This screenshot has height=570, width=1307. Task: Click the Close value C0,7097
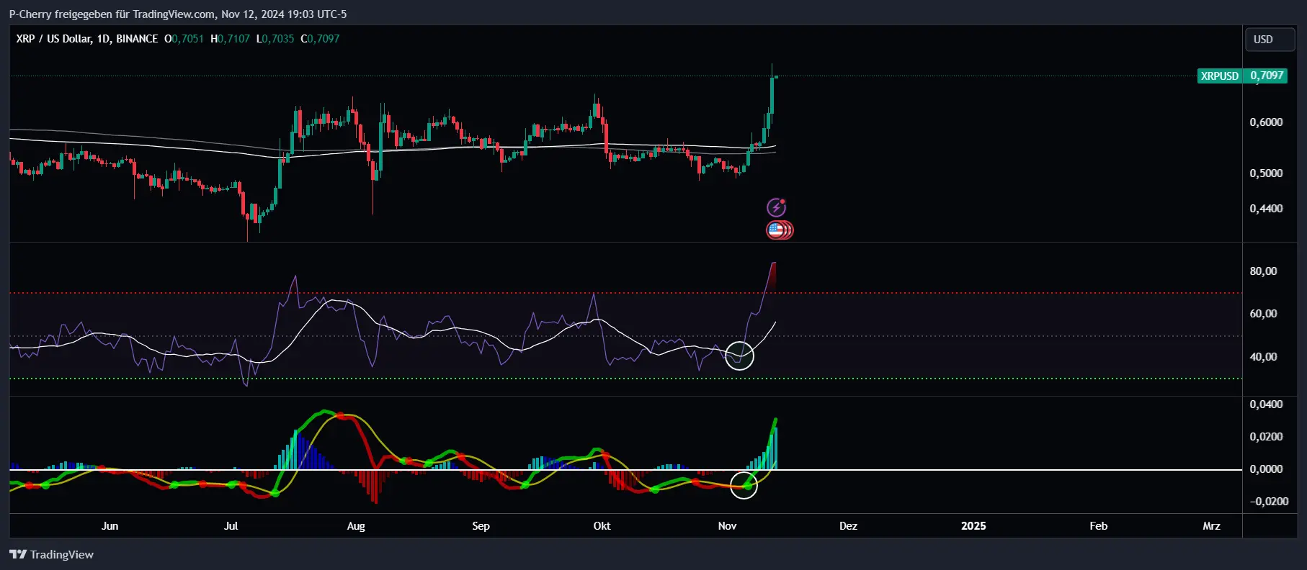(320, 39)
